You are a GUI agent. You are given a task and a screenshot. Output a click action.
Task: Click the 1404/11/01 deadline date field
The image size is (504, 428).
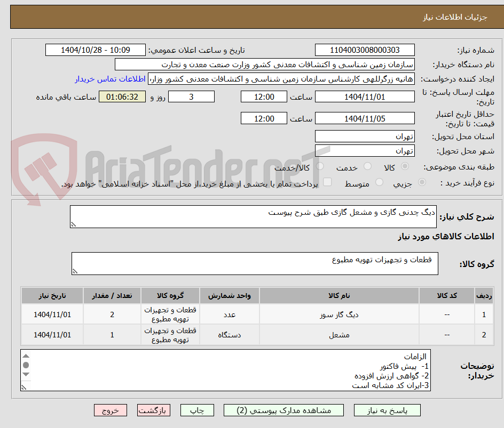[365, 96]
